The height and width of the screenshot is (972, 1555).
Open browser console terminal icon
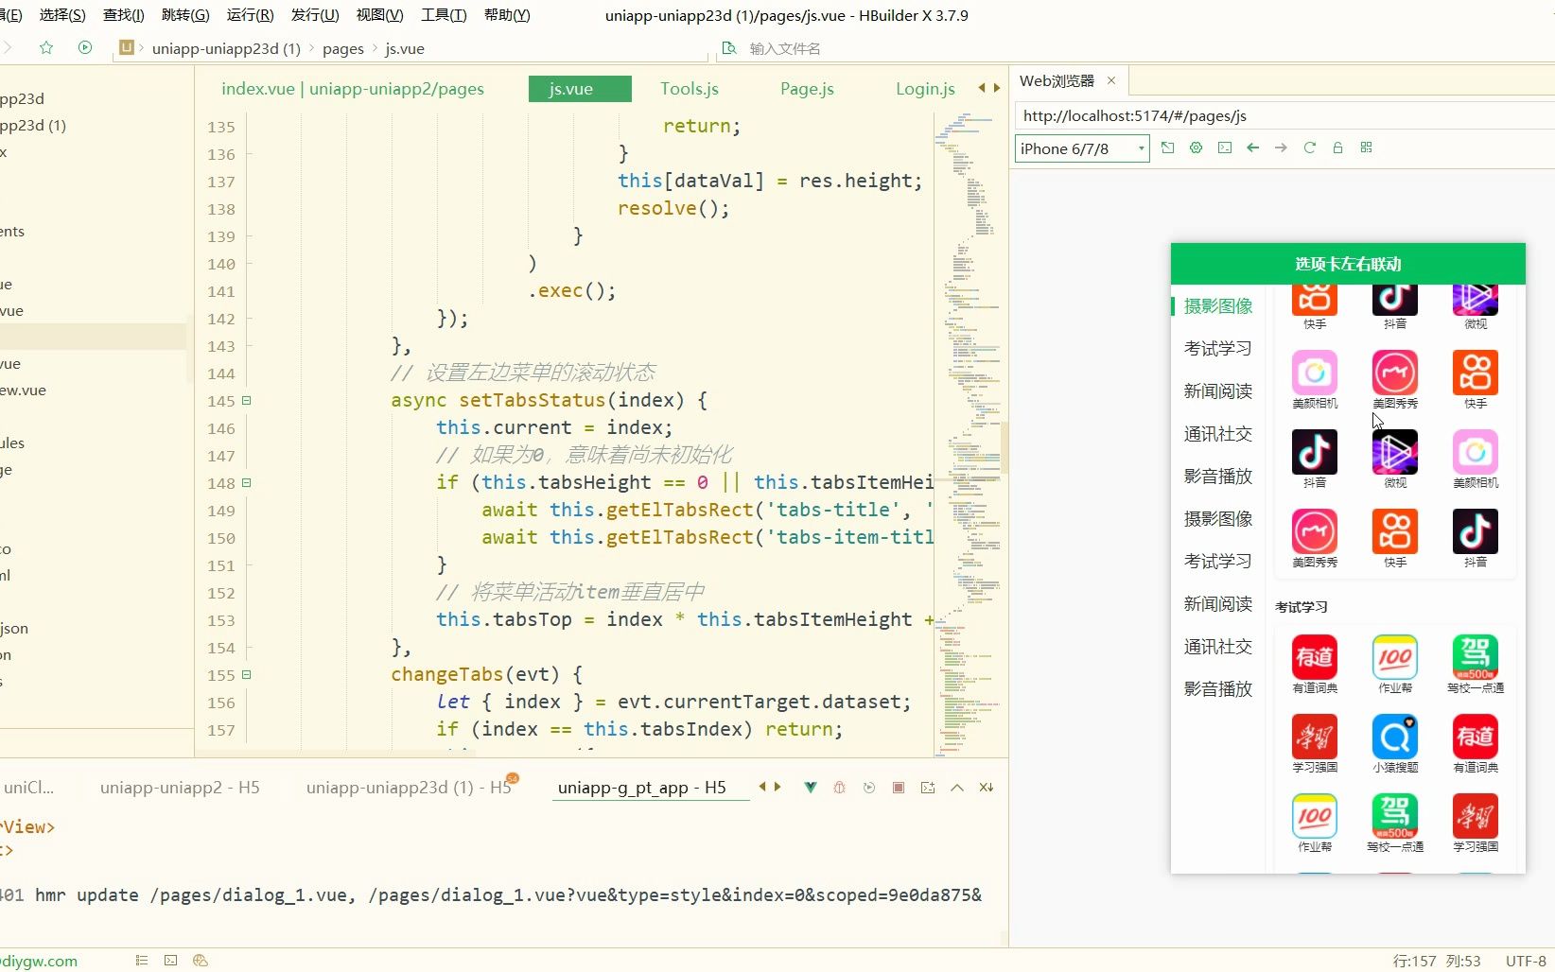click(x=1225, y=148)
